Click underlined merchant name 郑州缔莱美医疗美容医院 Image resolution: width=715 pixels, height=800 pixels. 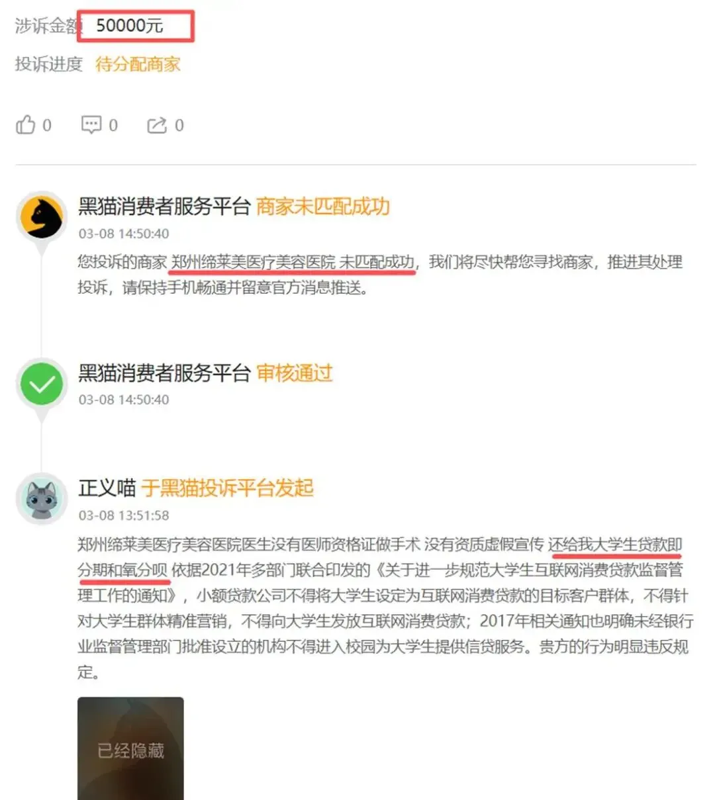coord(254,262)
